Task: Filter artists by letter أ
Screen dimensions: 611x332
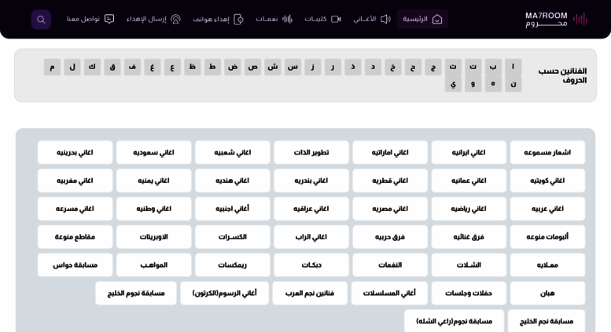Action: click(x=513, y=67)
